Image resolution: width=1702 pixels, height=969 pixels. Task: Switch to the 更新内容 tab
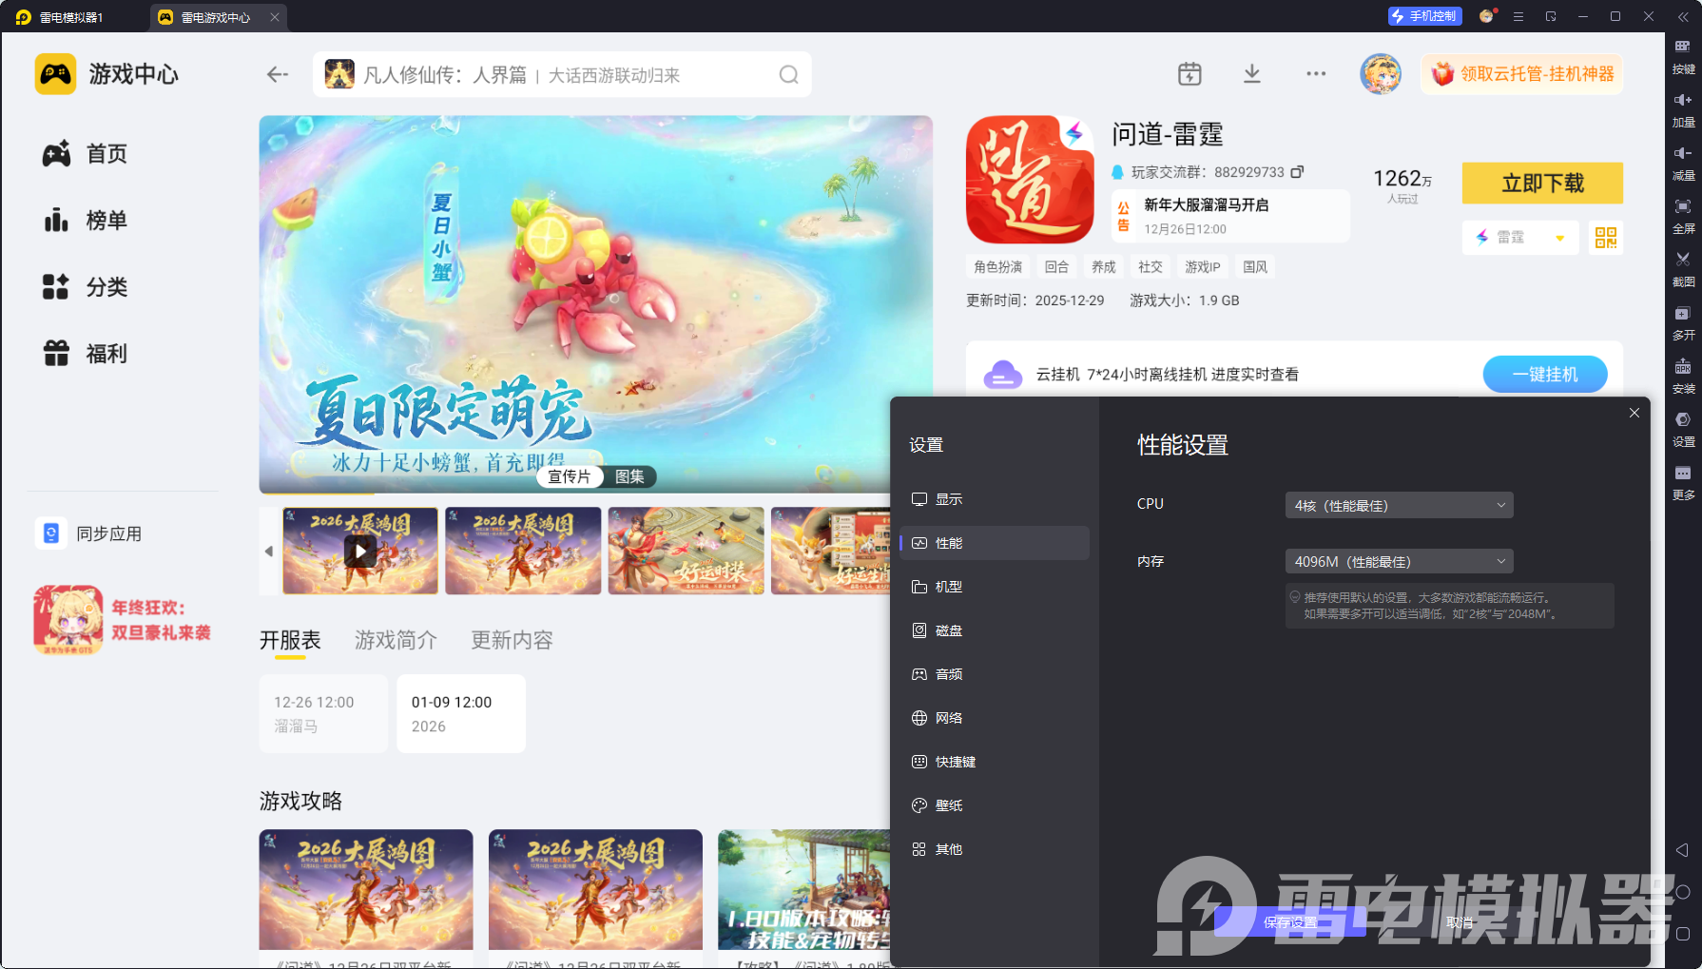point(512,640)
